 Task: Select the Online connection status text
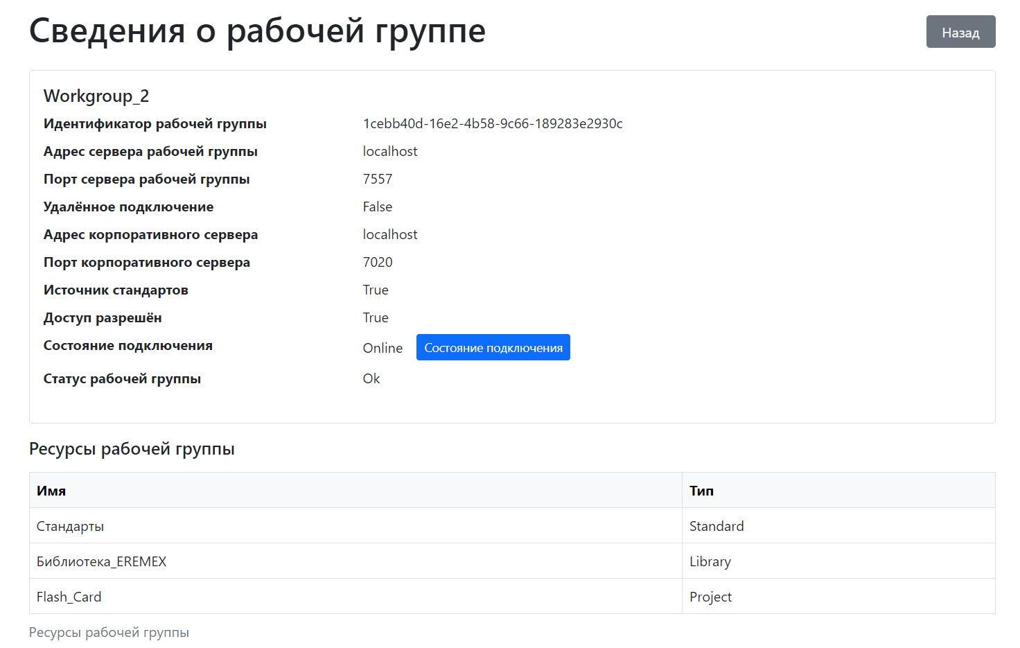click(x=382, y=347)
